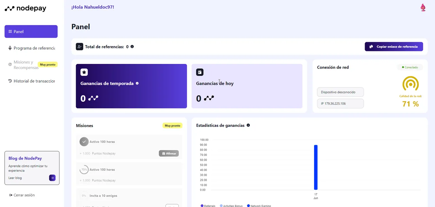This screenshot has width=435, height=207.
Task: Click the 0% progress ring for Invita a 10 amigos
Action: click(x=84, y=196)
